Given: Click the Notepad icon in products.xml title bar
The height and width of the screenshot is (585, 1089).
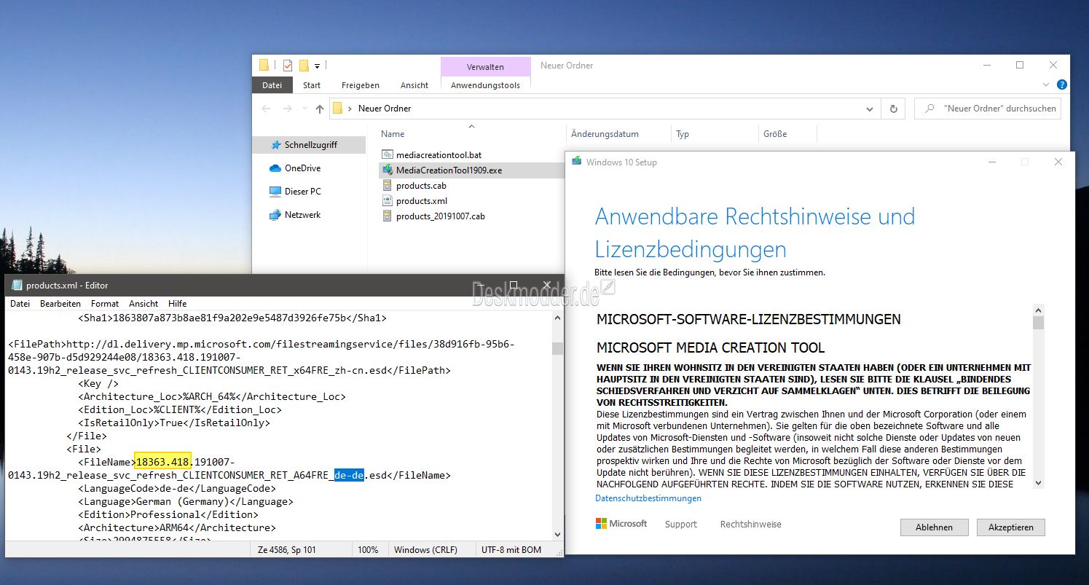Looking at the screenshot, I should coord(17,285).
